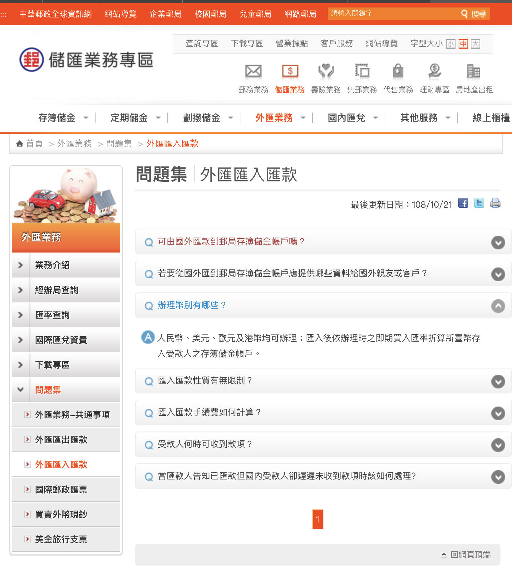Expand question 受款人何時可收到款項
Screen dimensions: 512x578
(323, 445)
